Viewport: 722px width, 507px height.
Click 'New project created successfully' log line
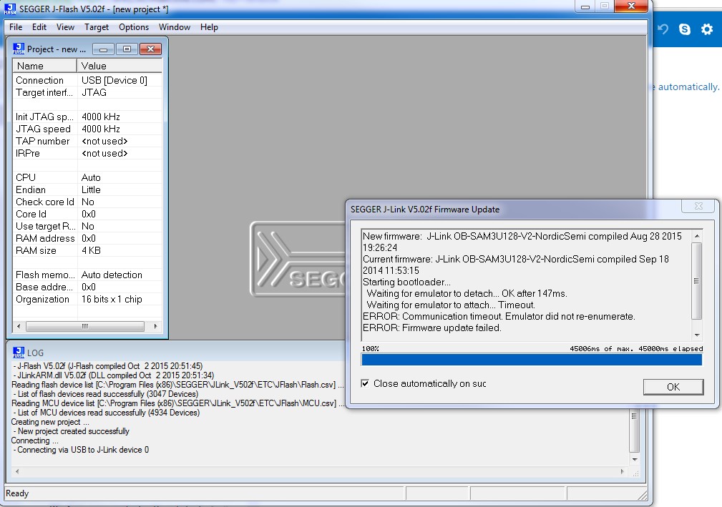point(73,431)
